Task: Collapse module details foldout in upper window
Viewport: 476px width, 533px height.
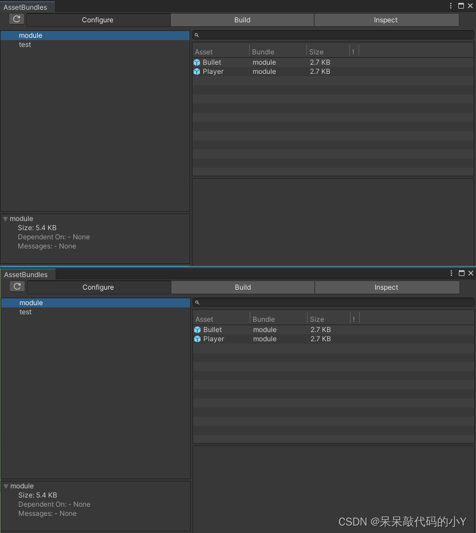Action: coord(5,219)
